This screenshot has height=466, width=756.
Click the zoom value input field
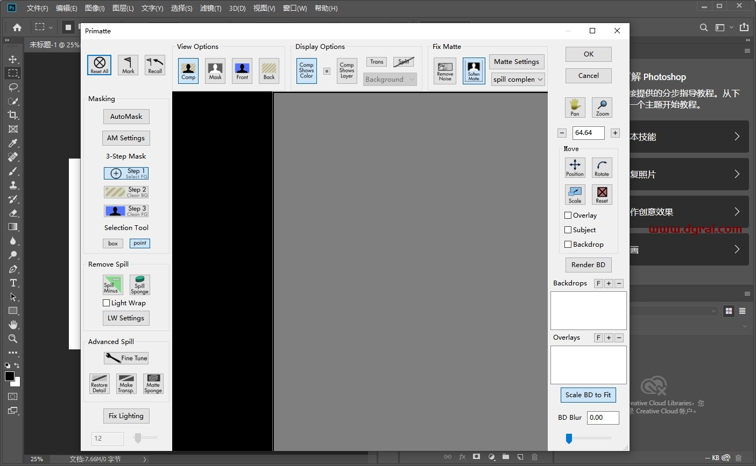(x=589, y=133)
